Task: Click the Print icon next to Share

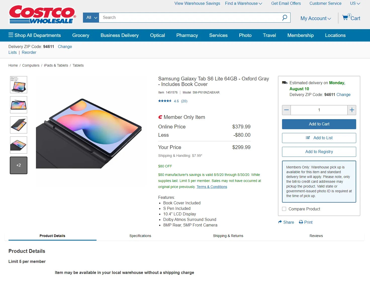Action: (x=301, y=222)
